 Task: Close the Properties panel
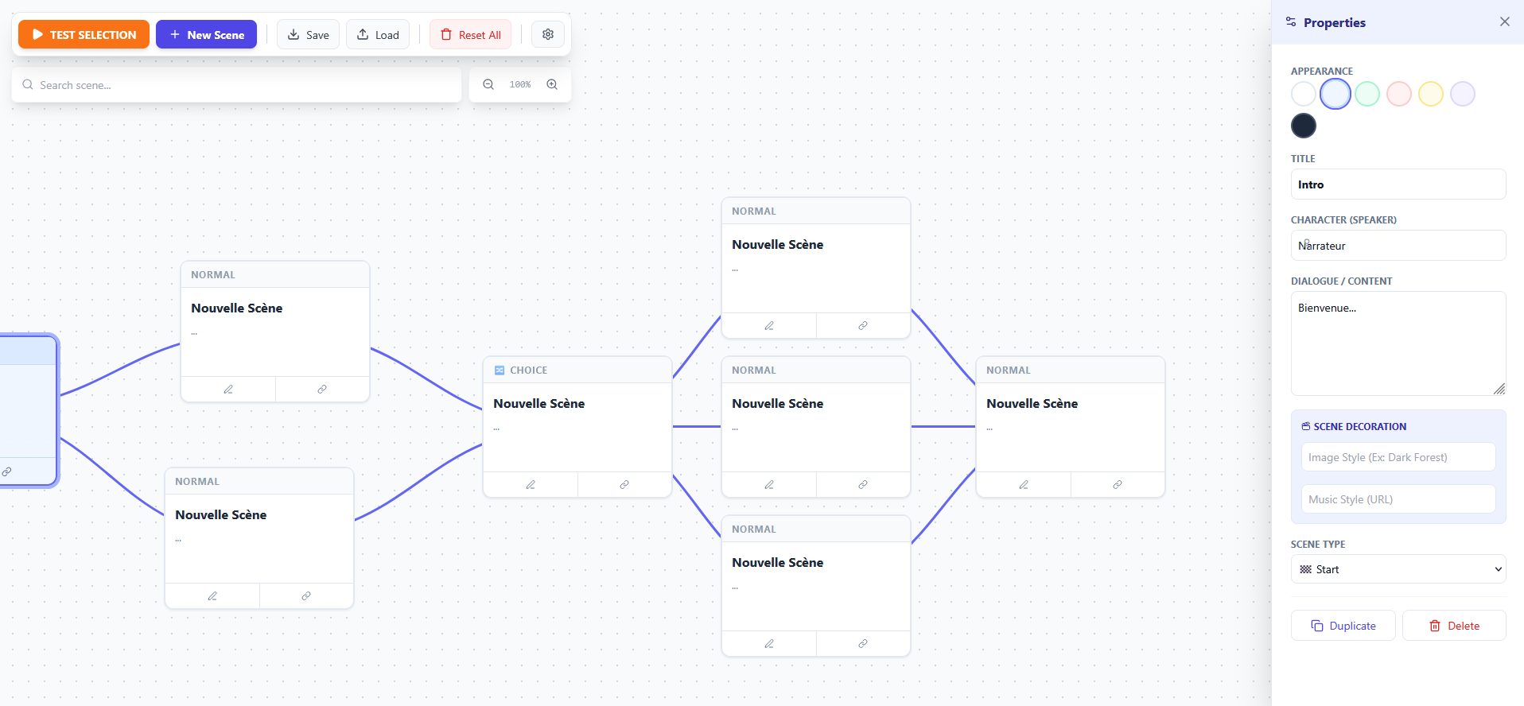tap(1504, 21)
